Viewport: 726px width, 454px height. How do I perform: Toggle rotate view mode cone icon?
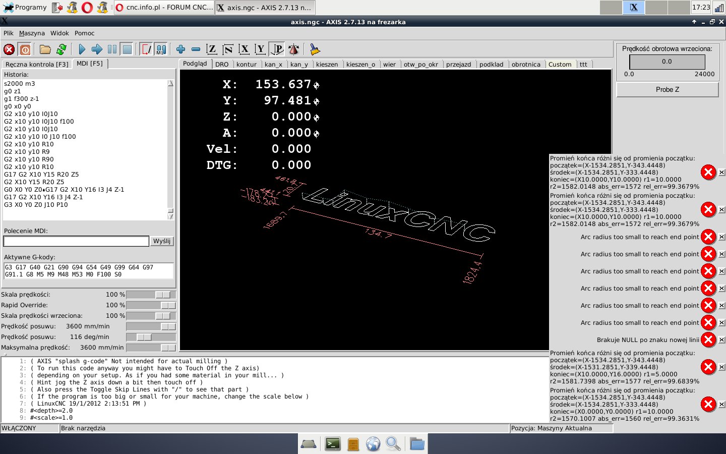coord(293,49)
